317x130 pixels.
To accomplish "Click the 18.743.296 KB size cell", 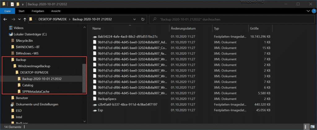I will 260,37.
